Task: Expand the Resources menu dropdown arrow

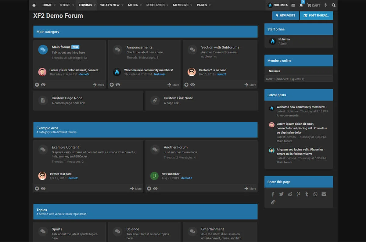Action: pyautogui.click(x=167, y=5)
